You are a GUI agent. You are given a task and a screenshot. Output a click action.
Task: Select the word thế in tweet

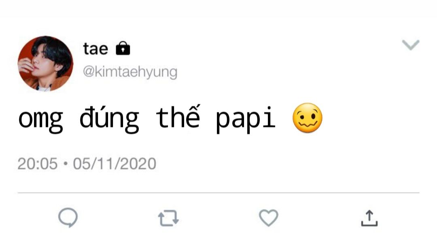[x=178, y=116]
